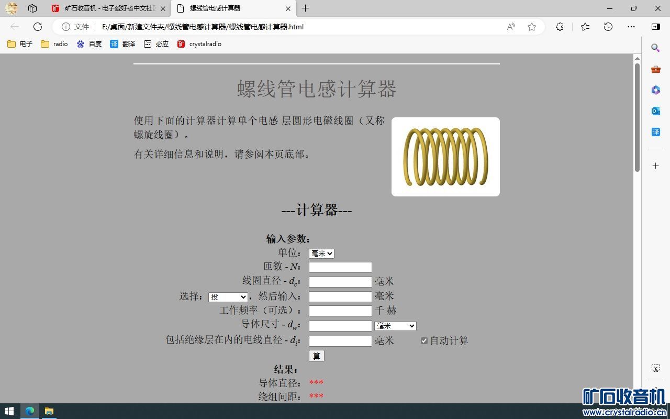Open the radio bookmarks folder
The image size is (670, 419).
tap(54, 44)
